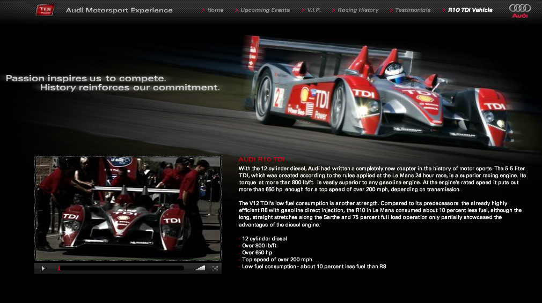Click the red playhead marker on the timeline

click(59, 268)
